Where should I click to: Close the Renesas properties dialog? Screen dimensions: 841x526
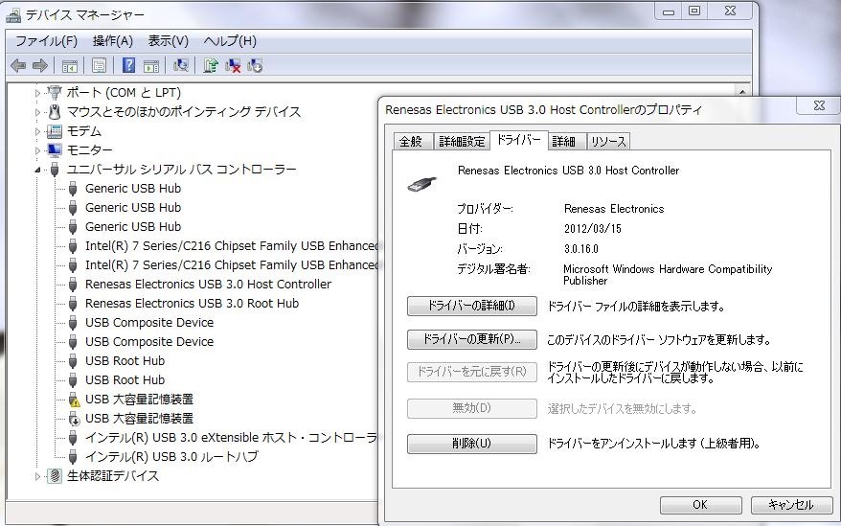[x=819, y=105]
